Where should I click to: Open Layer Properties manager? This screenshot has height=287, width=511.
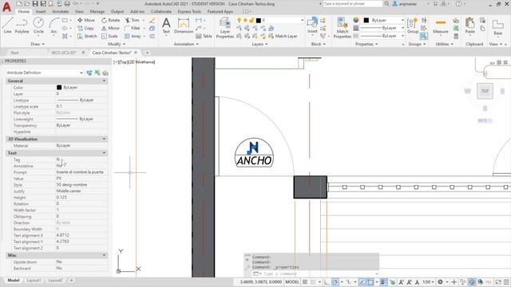click(225, 28)
